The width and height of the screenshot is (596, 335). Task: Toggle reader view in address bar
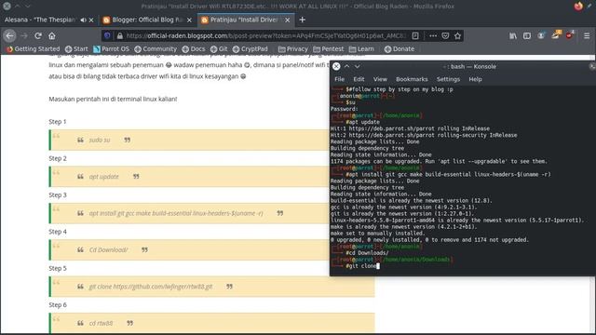click(415, 35)
